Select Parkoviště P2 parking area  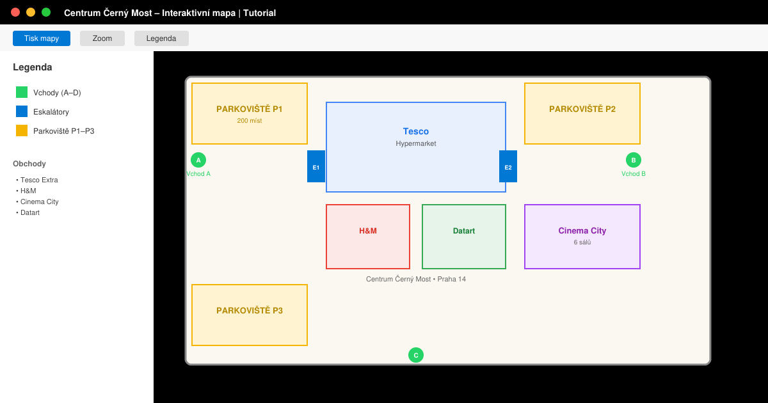(582, 113)
